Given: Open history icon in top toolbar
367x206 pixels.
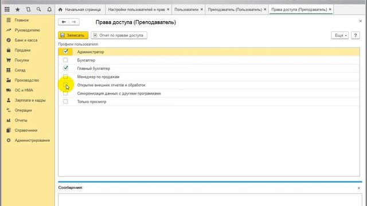Looking at the screenshot, I should [x=28, y=9].
